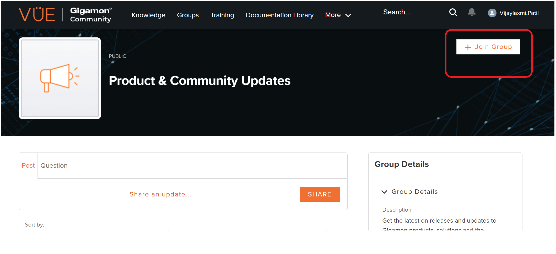Click the Description label in Group Details
Screen dimensions: 556x254
397,210
